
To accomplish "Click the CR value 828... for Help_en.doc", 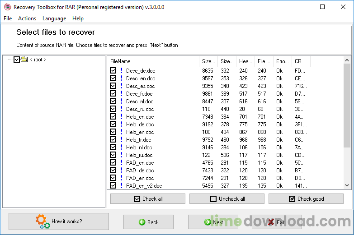I will 301,132.
